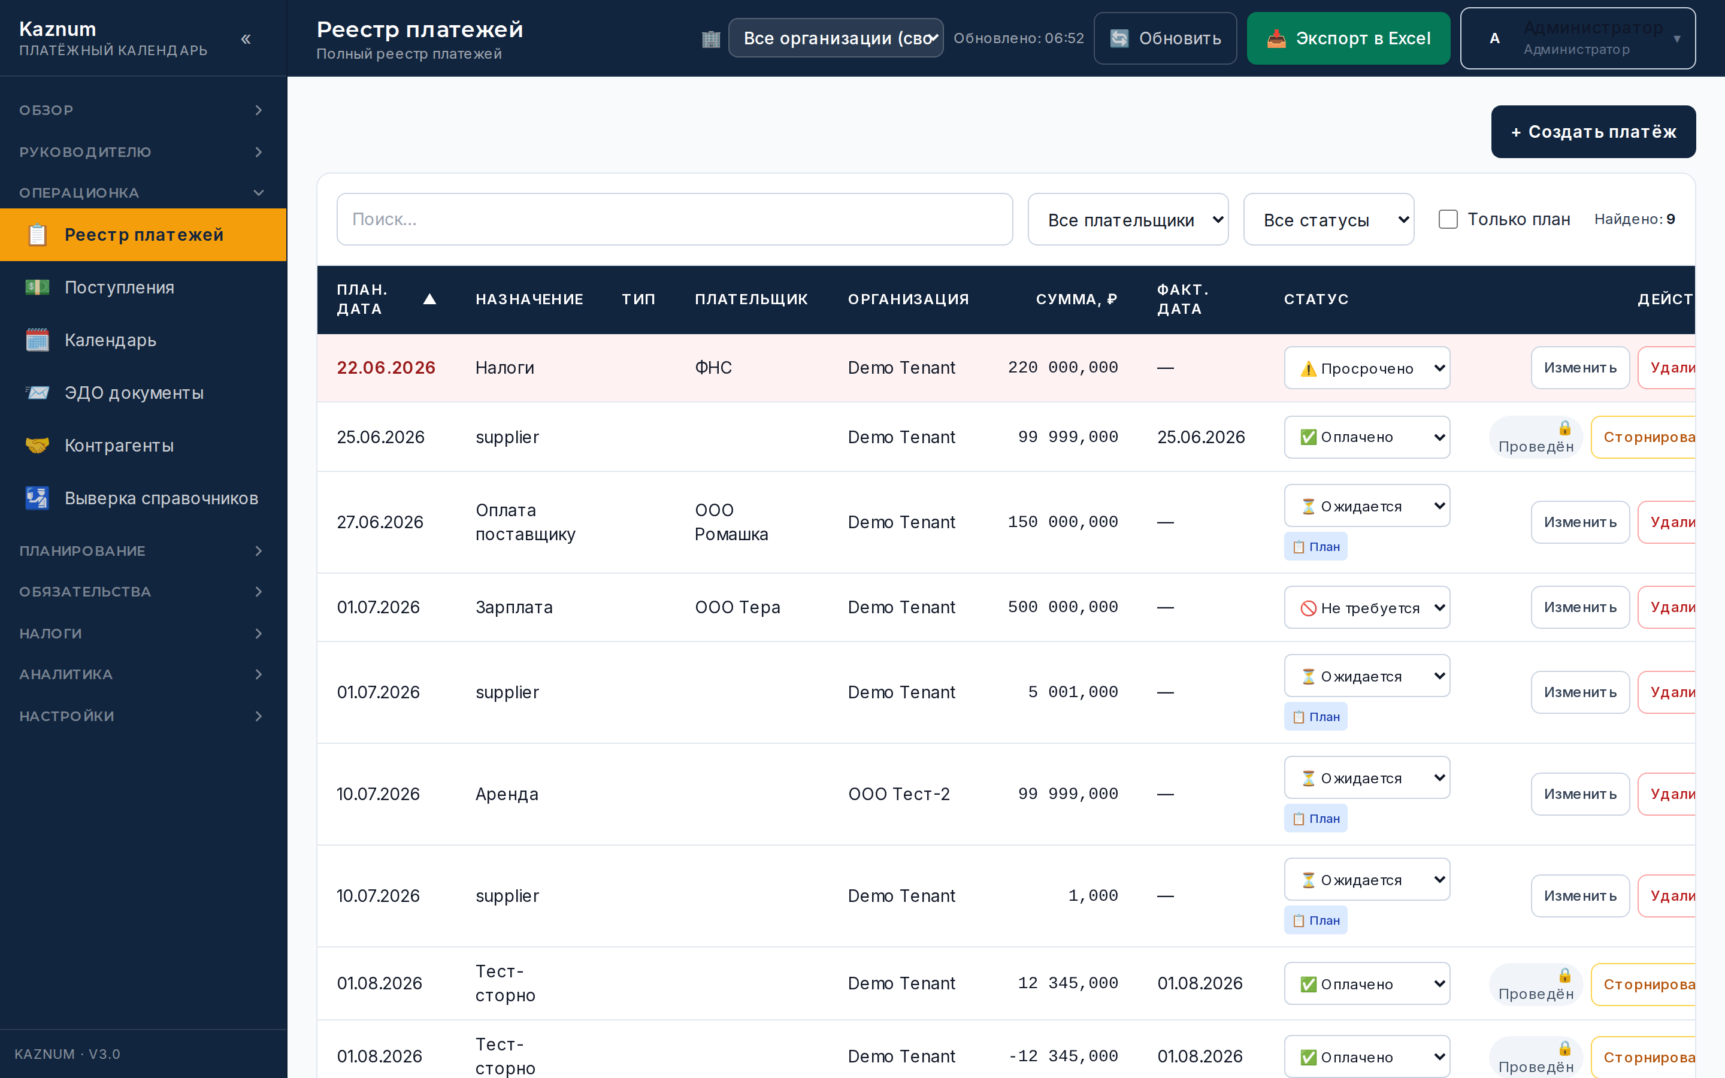1725x1078 pixels.
Task: Open the Все статусы filter dropdown
Action: (x=1328, y=220)
